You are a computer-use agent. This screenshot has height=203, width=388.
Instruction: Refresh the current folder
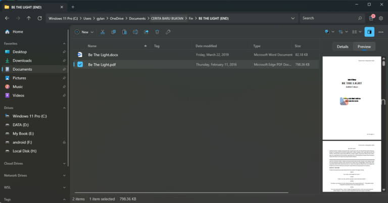point(39,18)
